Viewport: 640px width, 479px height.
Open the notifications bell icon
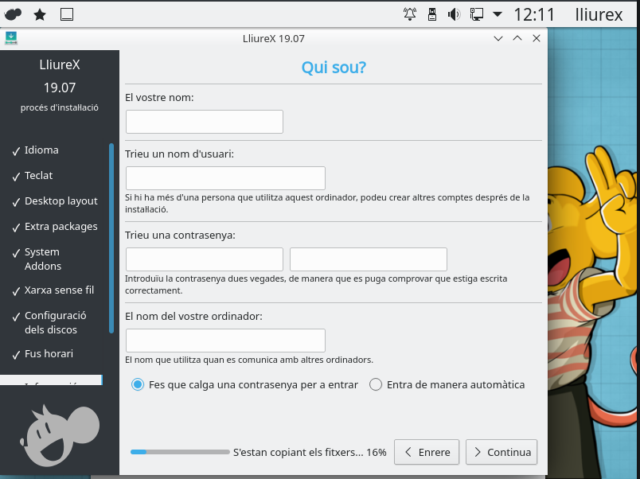point(410,14)
